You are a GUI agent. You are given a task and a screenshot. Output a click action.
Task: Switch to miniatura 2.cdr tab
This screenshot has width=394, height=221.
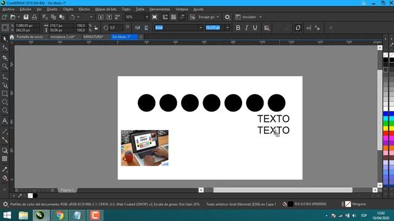tap(63, 37)
